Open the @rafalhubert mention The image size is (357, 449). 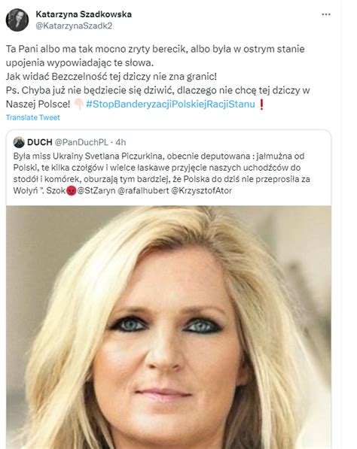coord(143,191)
